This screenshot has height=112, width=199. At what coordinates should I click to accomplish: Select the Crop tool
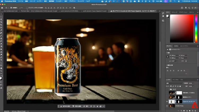coord(1,25)
